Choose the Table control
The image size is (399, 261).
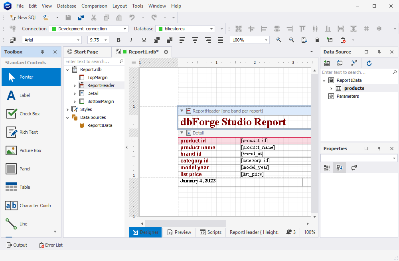(x=31, y=187)
